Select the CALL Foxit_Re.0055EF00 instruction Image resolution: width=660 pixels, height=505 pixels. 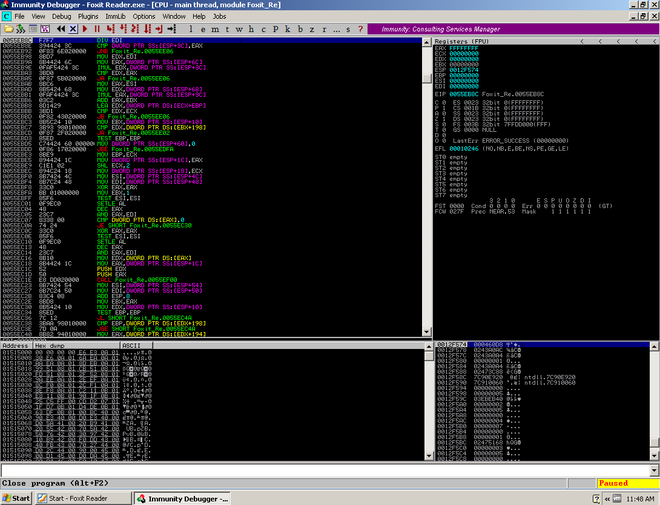point(211,279)
